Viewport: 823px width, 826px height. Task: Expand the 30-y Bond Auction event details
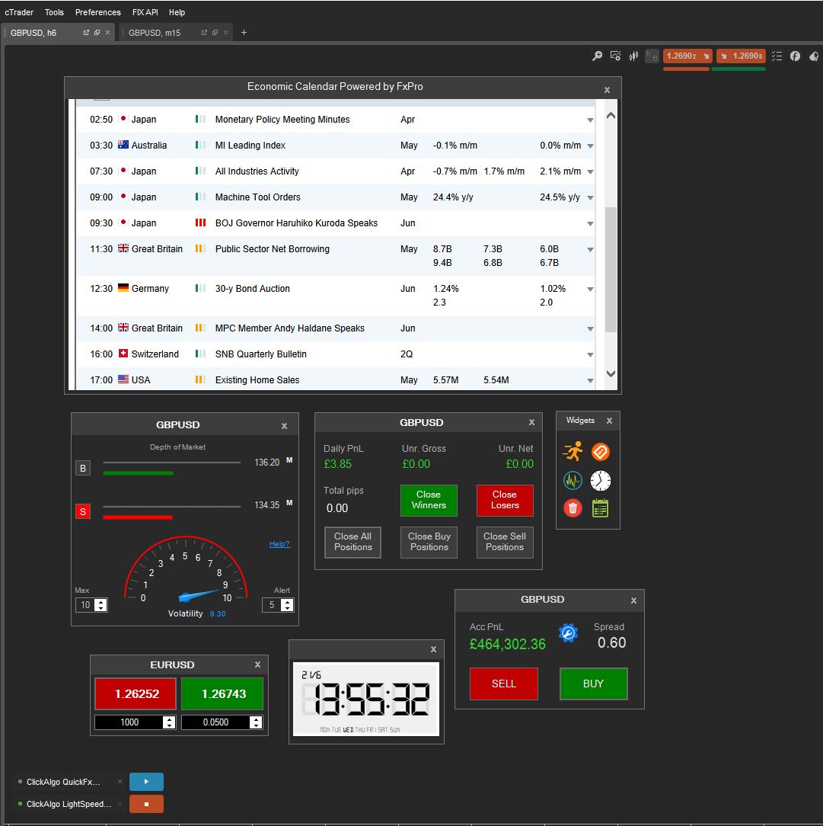590,290
